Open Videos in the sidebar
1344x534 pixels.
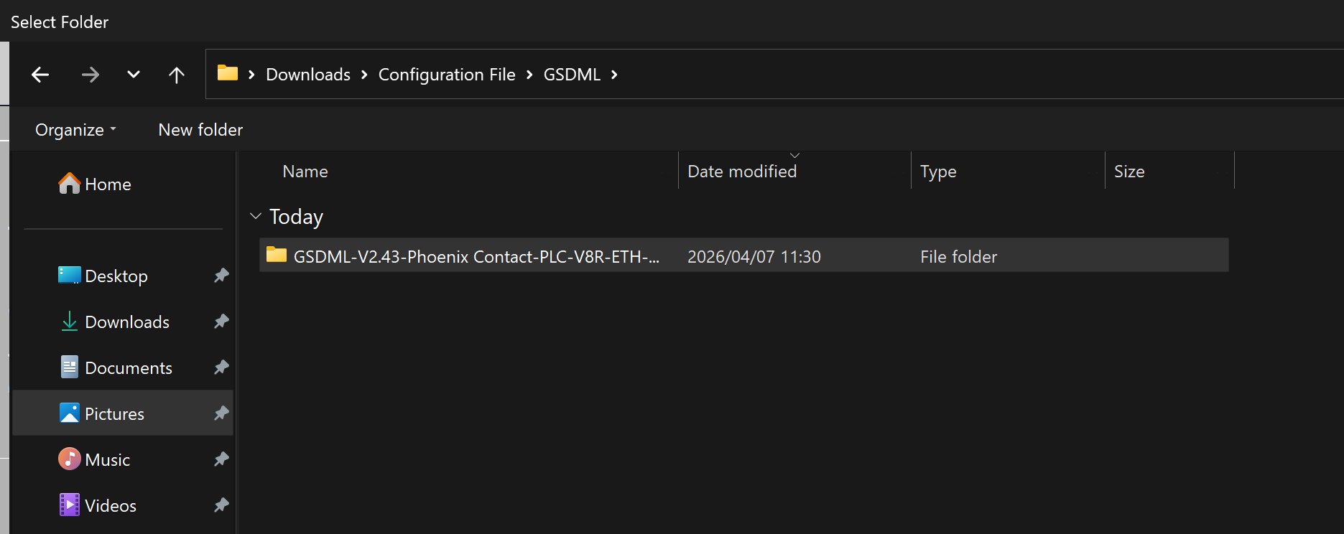click(x=110, y=506)
